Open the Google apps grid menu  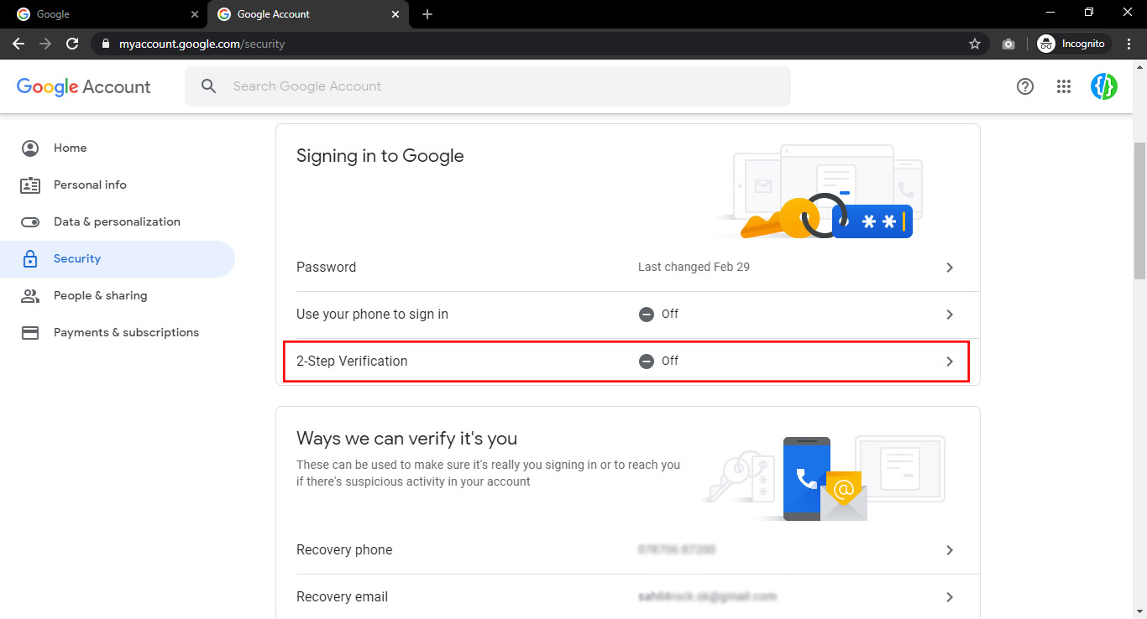click(1064, 86)
